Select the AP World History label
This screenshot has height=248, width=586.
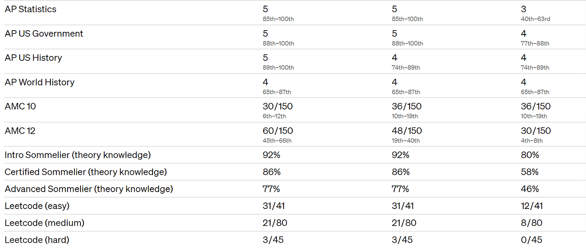point(39,83)
